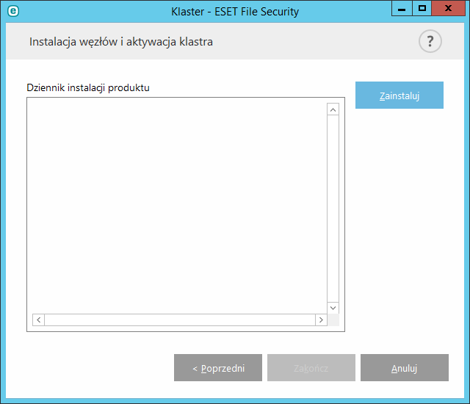Click the log scroll down arrow
Viewport: 470px width, 404px height.
pyautogui.click(x=333, y=308)
